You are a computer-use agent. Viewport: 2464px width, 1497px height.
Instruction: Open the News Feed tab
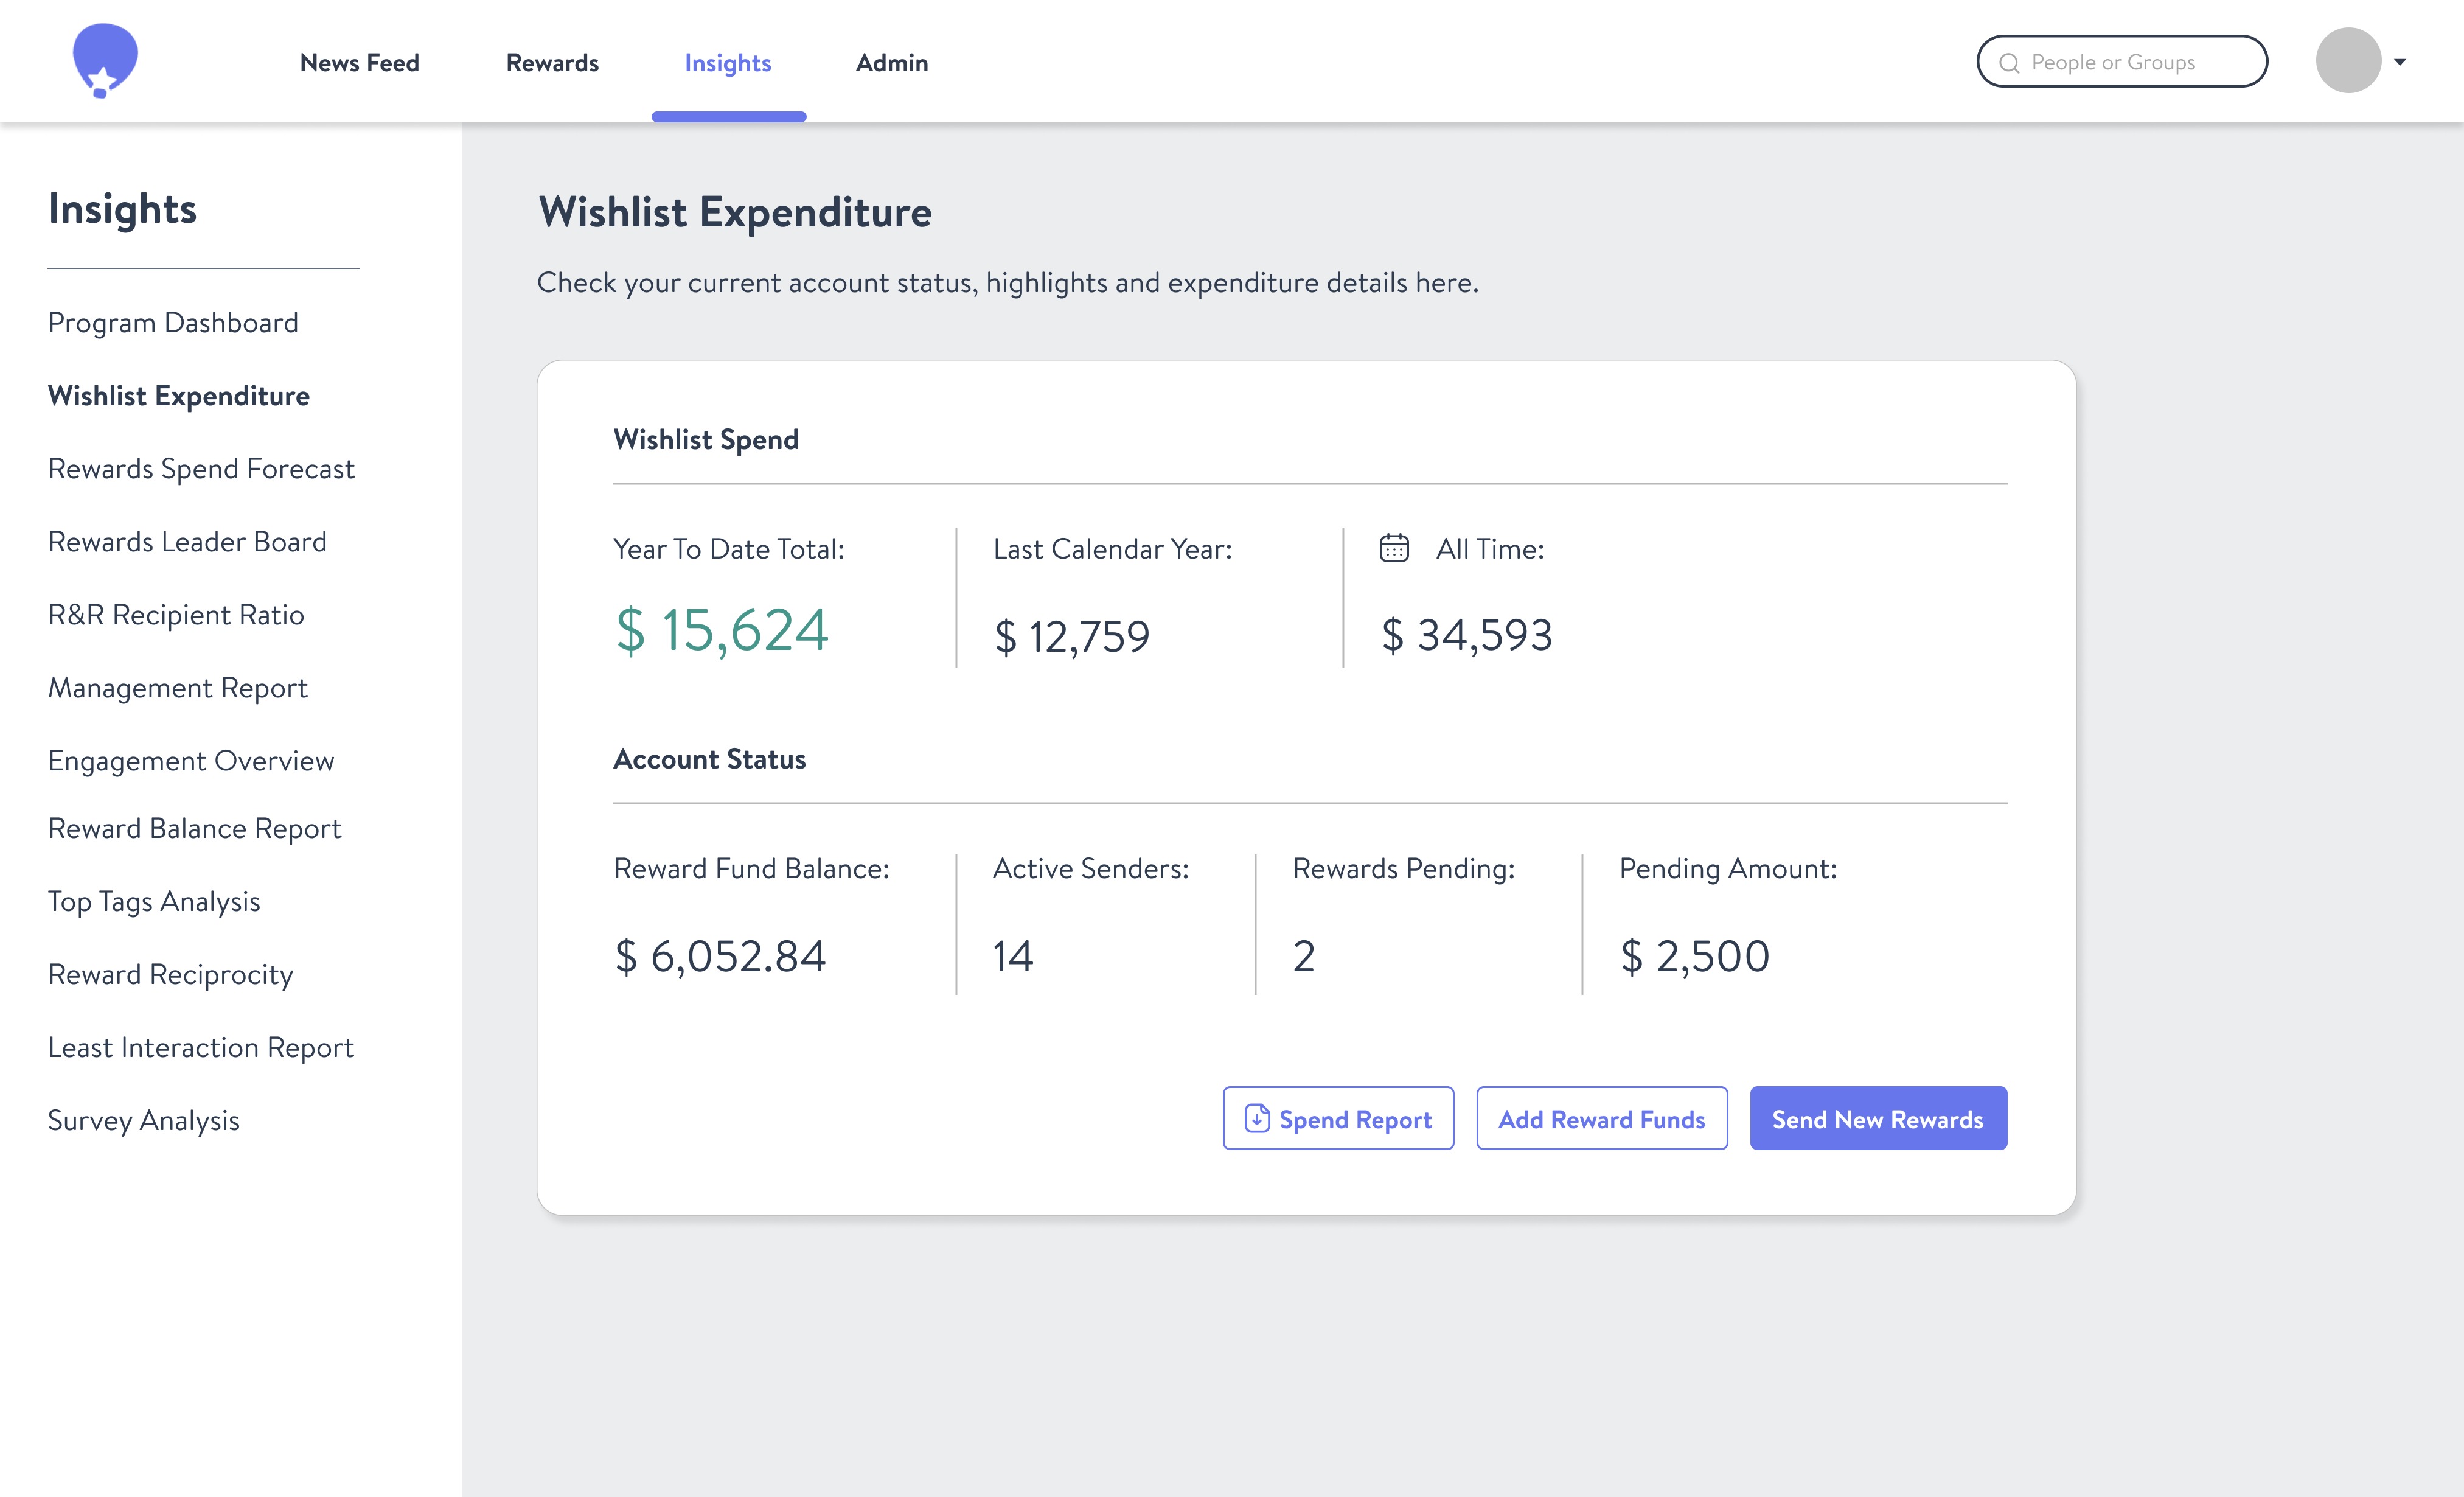coord(359,62)
